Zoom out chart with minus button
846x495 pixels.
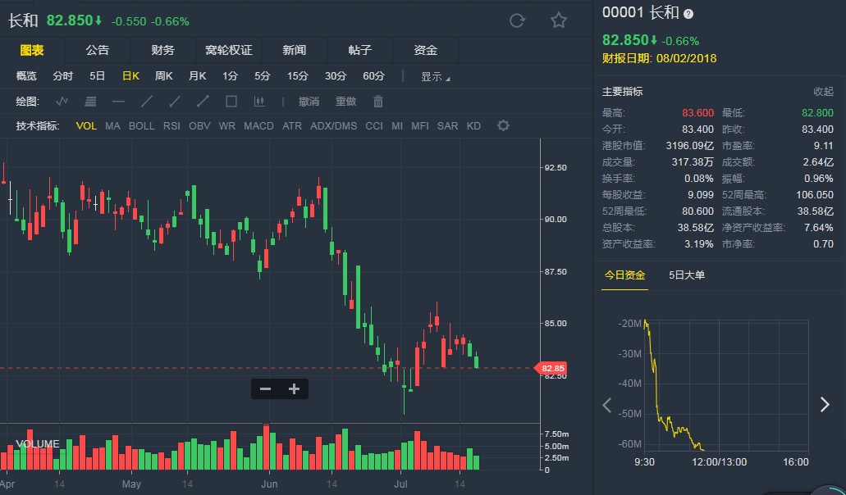pos(265,389)
